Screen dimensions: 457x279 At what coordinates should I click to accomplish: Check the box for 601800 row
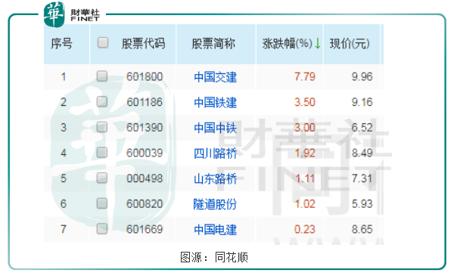(x=102, y=76)
